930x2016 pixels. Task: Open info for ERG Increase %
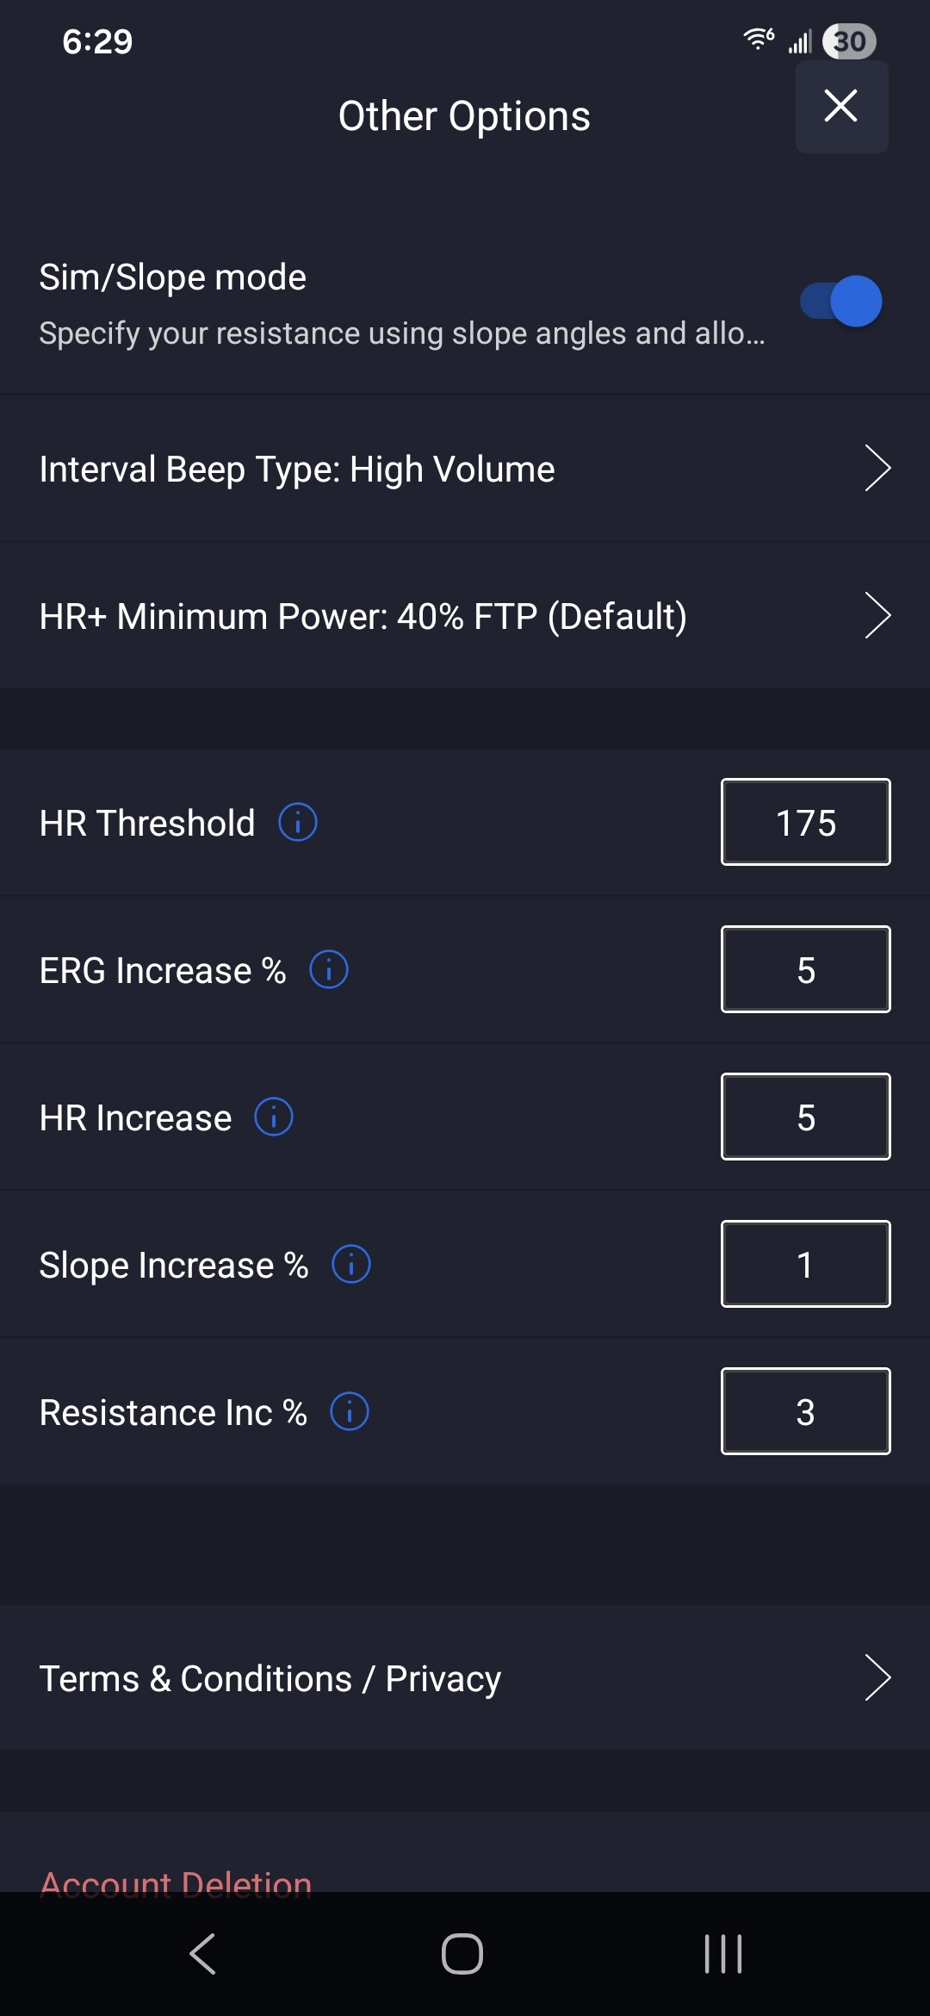coord(329,970)
